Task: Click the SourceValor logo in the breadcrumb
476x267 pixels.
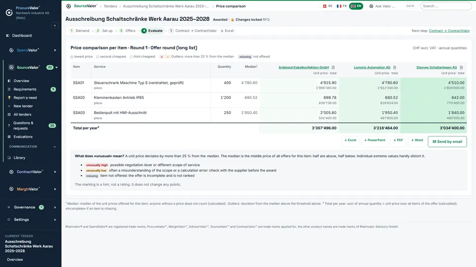Action: pos(68,6)
